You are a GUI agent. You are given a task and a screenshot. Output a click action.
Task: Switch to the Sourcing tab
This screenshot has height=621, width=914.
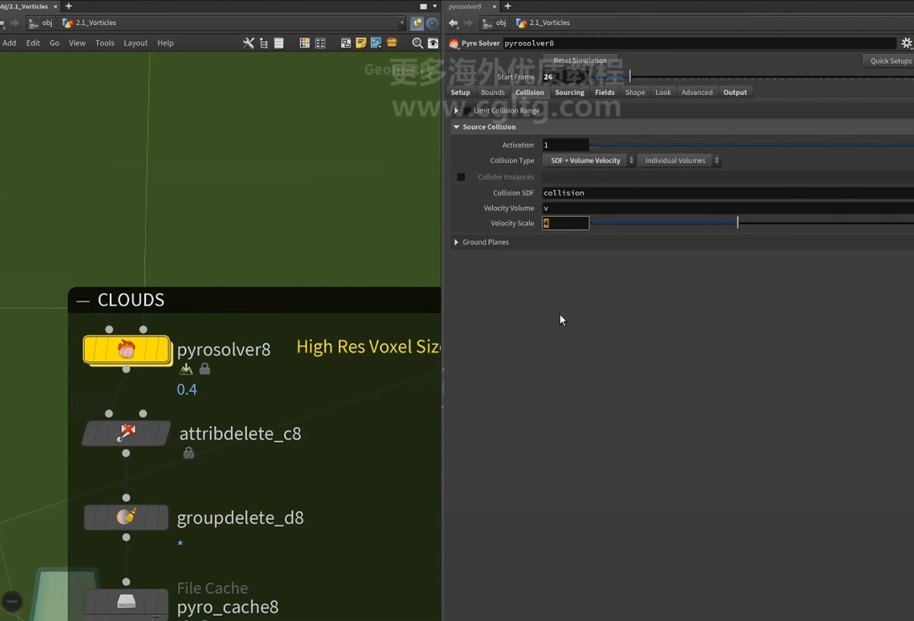pos(570,92)
